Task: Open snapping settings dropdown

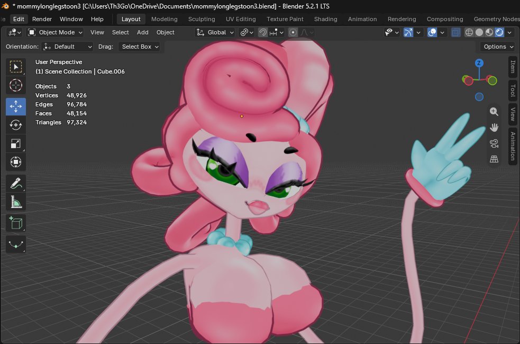Action: pos(277,32)
